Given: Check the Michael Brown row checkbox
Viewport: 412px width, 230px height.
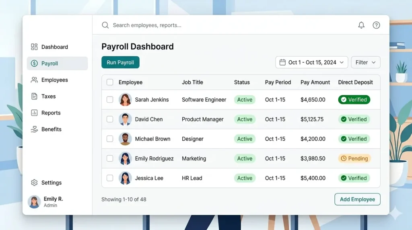Looking at the screenshot, I should coord(110,139).
